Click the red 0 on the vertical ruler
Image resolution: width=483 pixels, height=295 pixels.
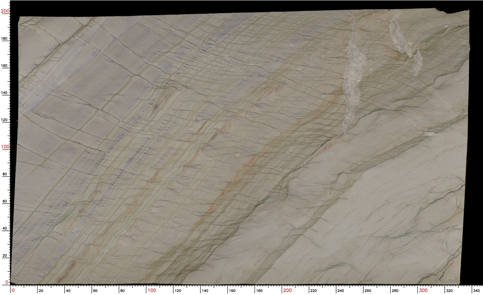(x=7, y=282)
